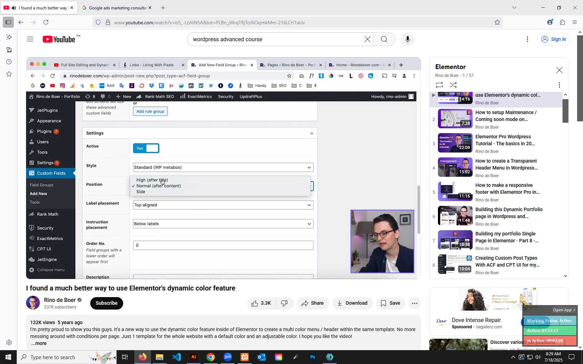Clear the YouTube search query
583x364 pixels.
(x=367, y=39)
